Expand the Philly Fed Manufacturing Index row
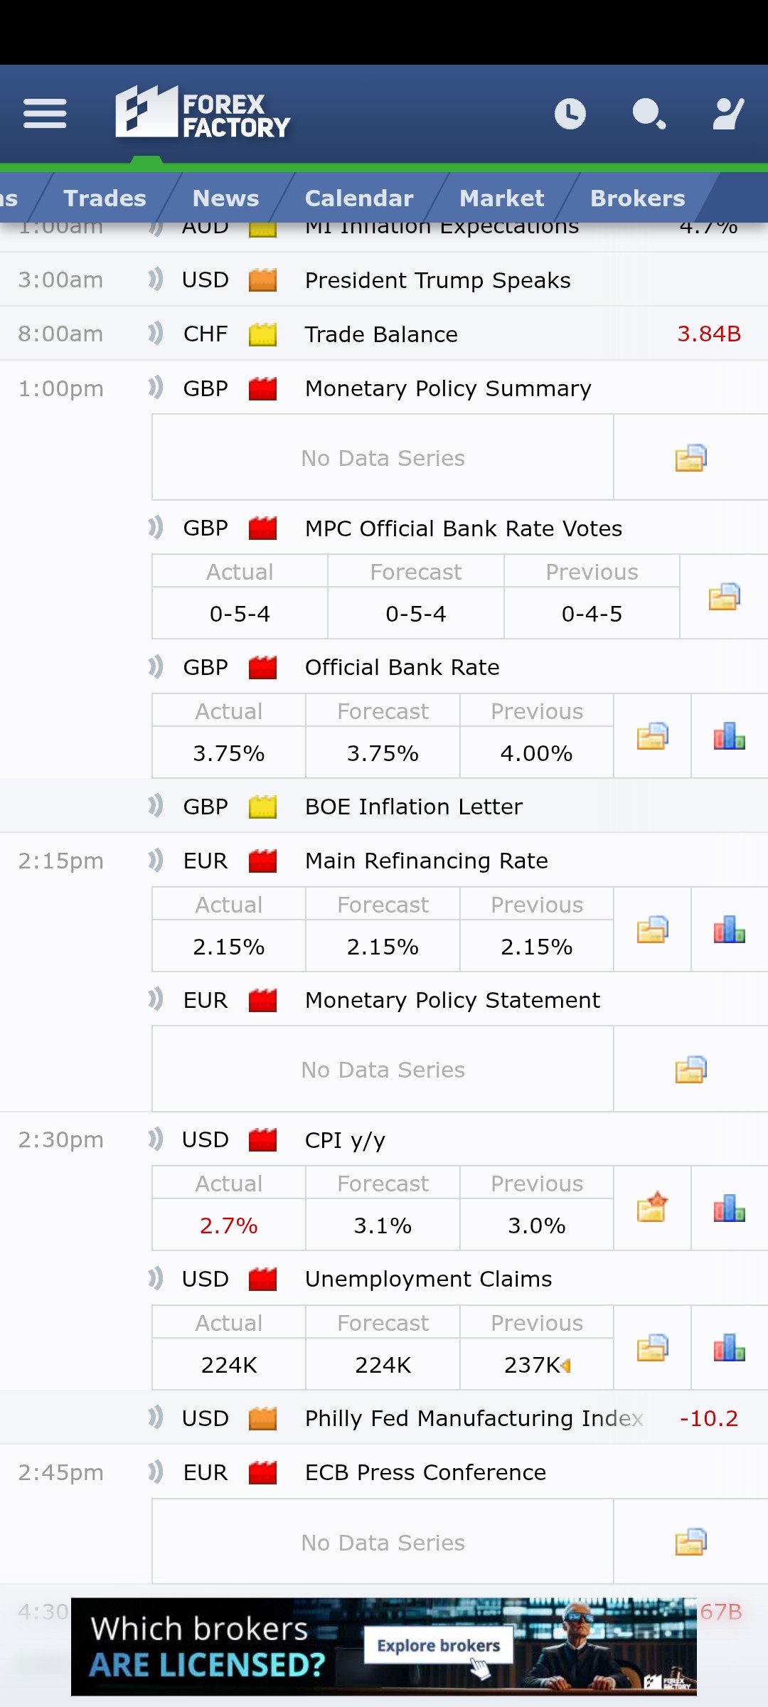Screen dimensions: 768x1707 [x=473, y=1418]
